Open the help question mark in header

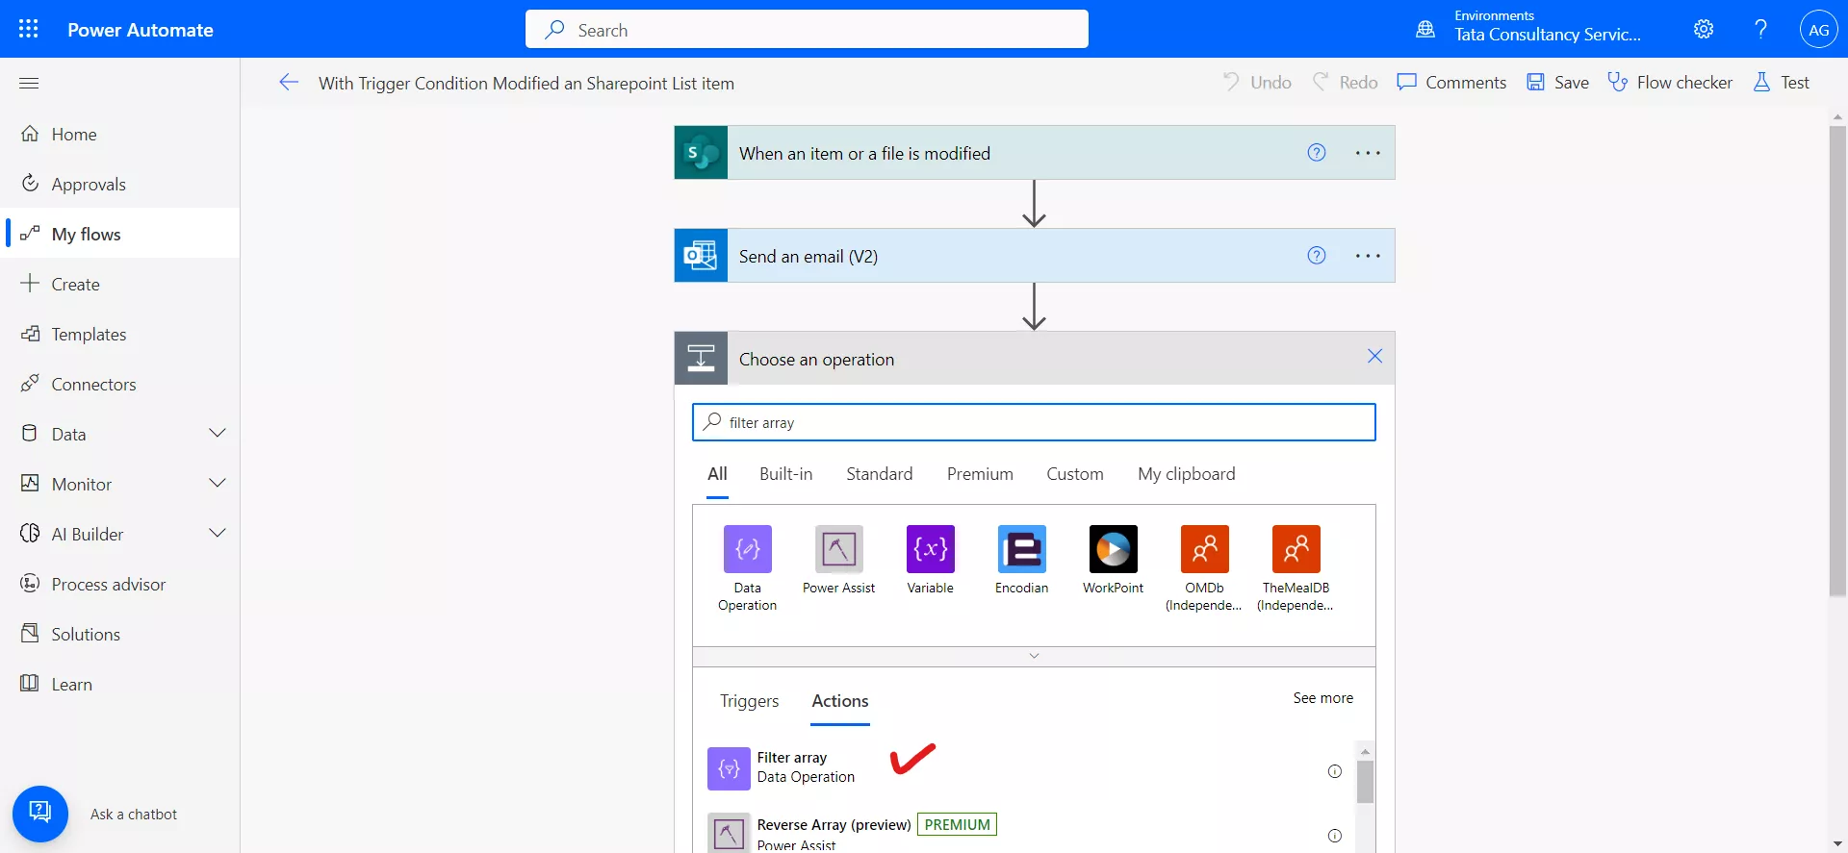point(1760,29)
